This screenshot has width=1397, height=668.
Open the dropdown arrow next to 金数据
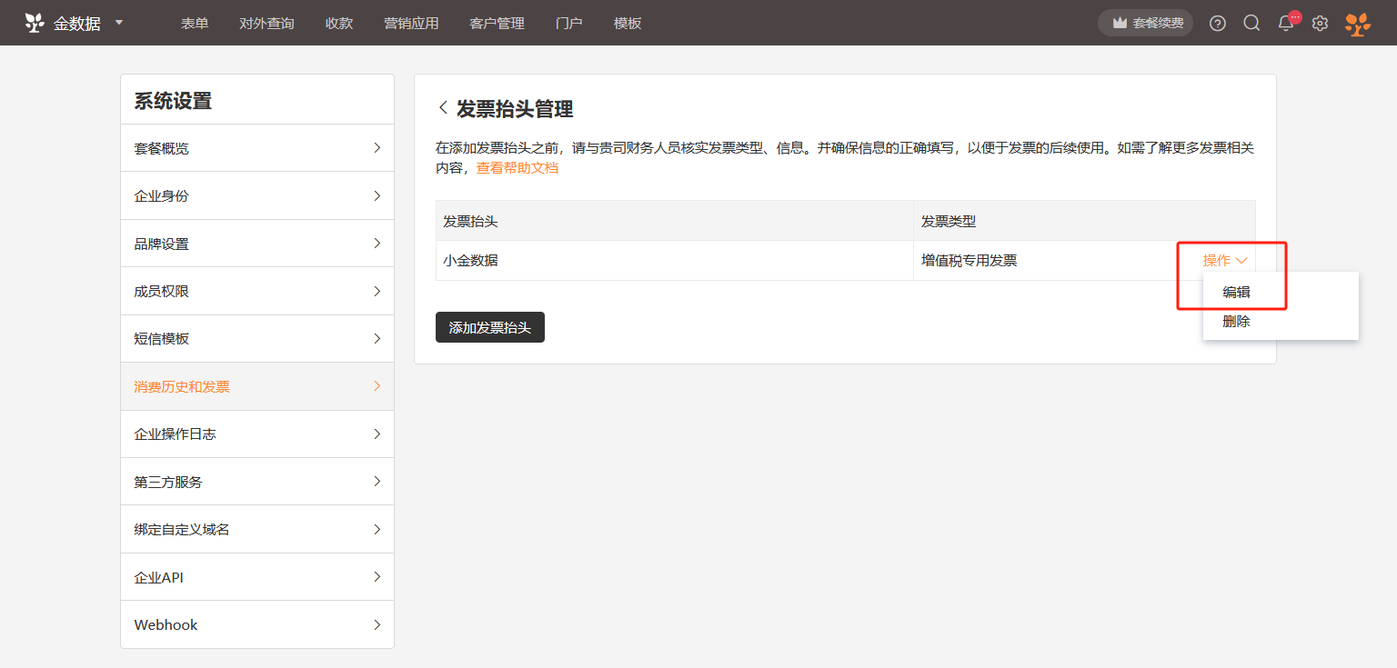click(119, 22)
